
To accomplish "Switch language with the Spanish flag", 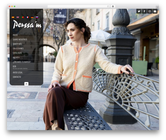I will click(x=13, y=17).
